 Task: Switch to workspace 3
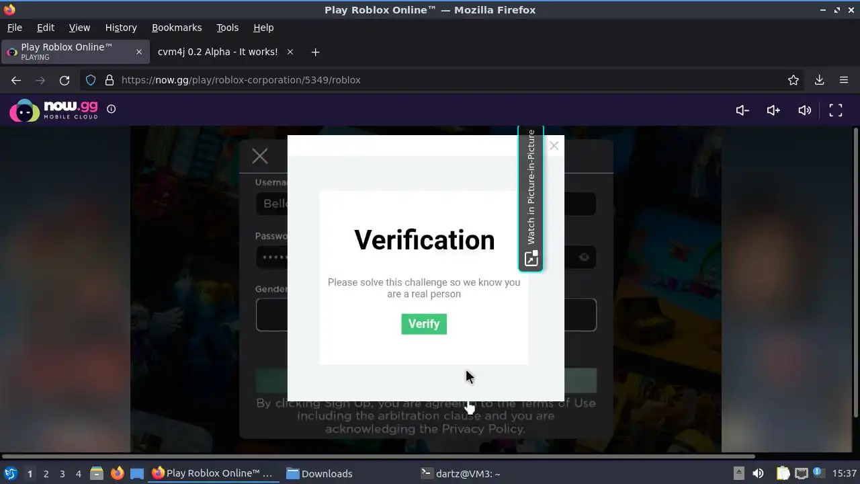click(62, 473)
